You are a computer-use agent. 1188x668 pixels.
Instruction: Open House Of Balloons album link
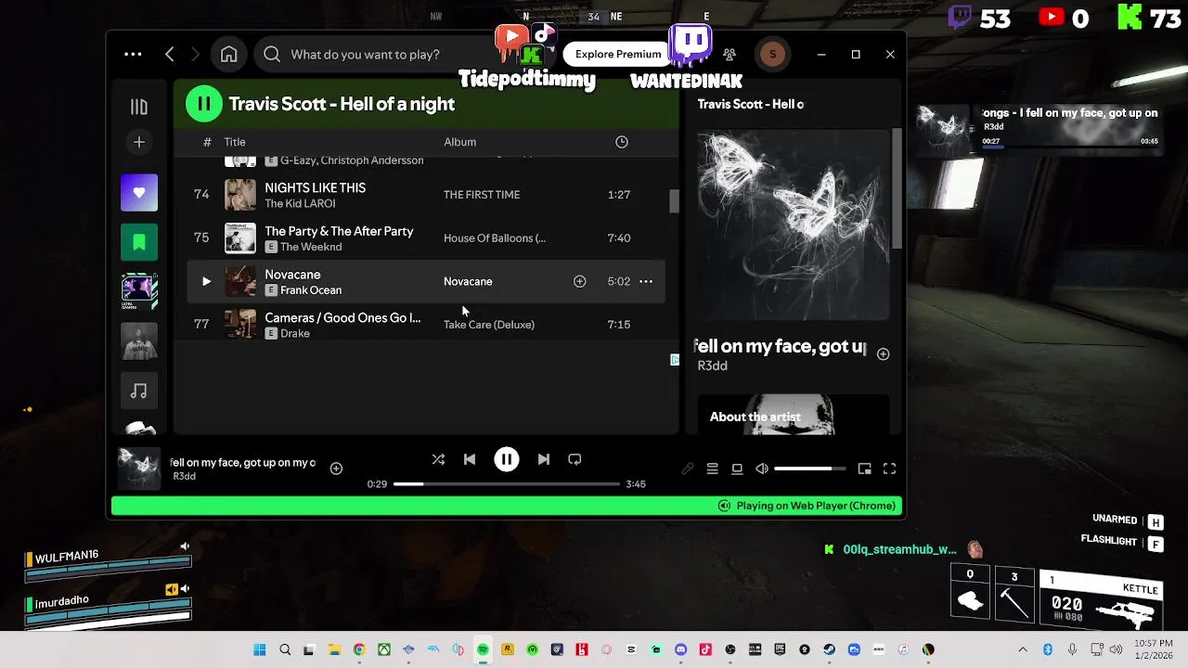[495, 238]
